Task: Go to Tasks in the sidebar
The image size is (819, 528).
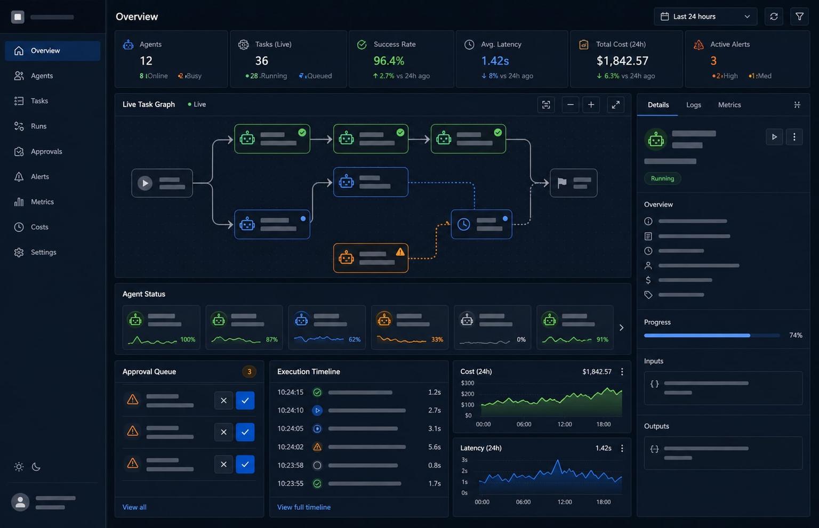Action: [x=52, y=101]
